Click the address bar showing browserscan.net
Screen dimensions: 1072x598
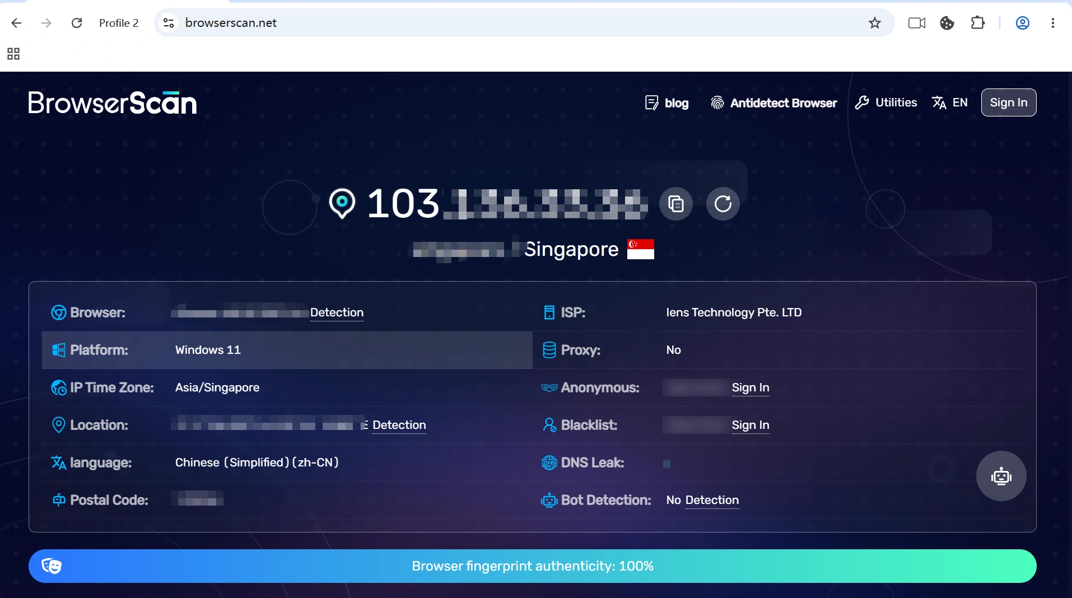coord(524,23)
